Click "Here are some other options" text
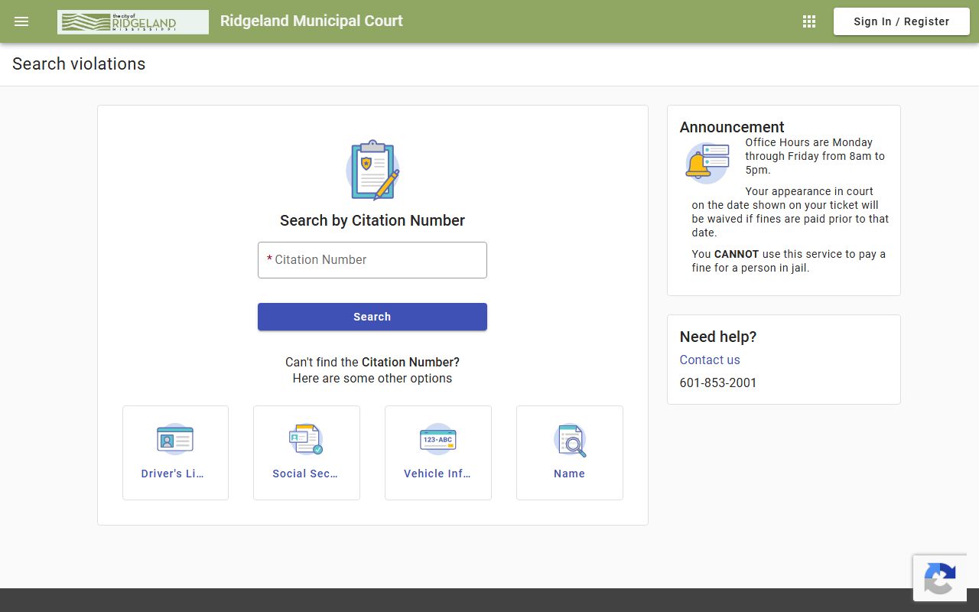Screen dimensions: 979x612 point(372,379)
